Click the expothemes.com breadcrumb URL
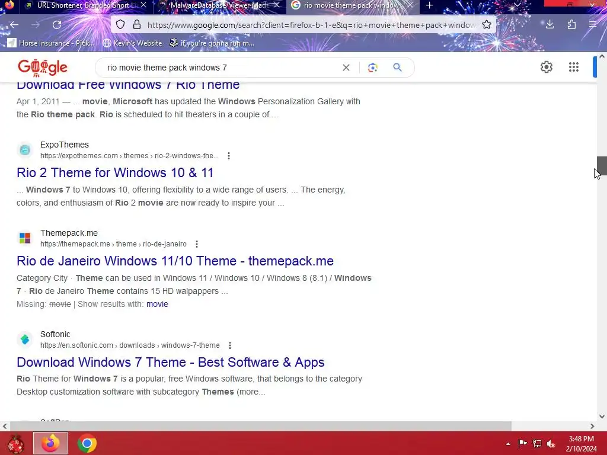The width and height of the screenshot is (607, 455). pyautogui.click(x=129, y=156)
